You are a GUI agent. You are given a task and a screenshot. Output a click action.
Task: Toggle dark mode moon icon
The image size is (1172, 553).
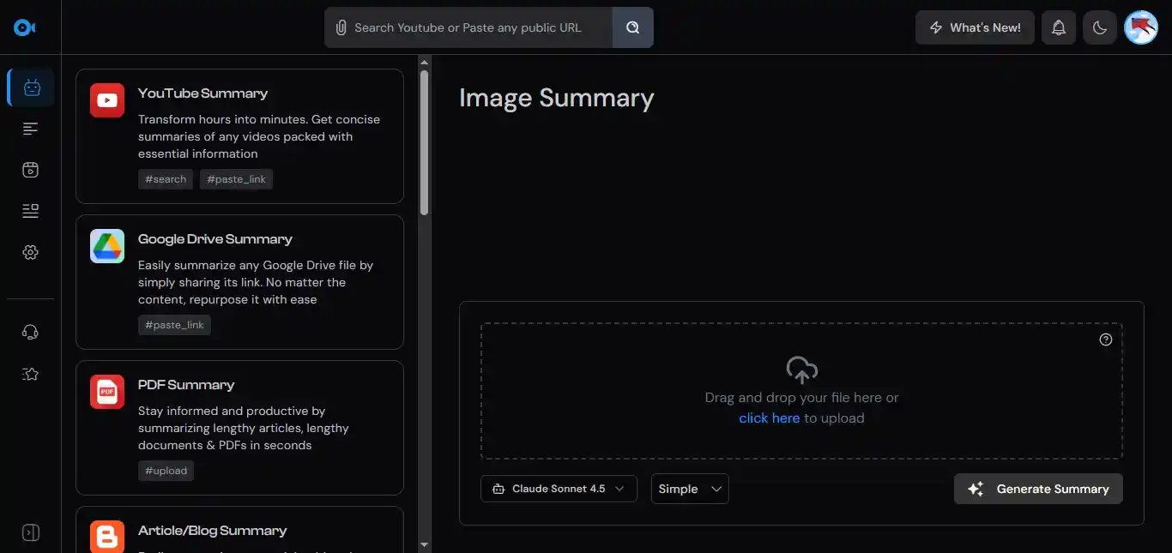(1100, 27)
